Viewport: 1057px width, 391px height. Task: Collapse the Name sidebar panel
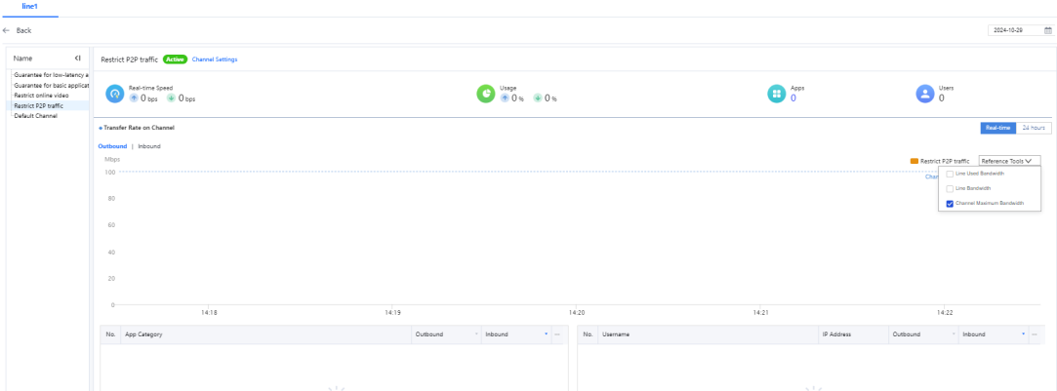point(77,59)
